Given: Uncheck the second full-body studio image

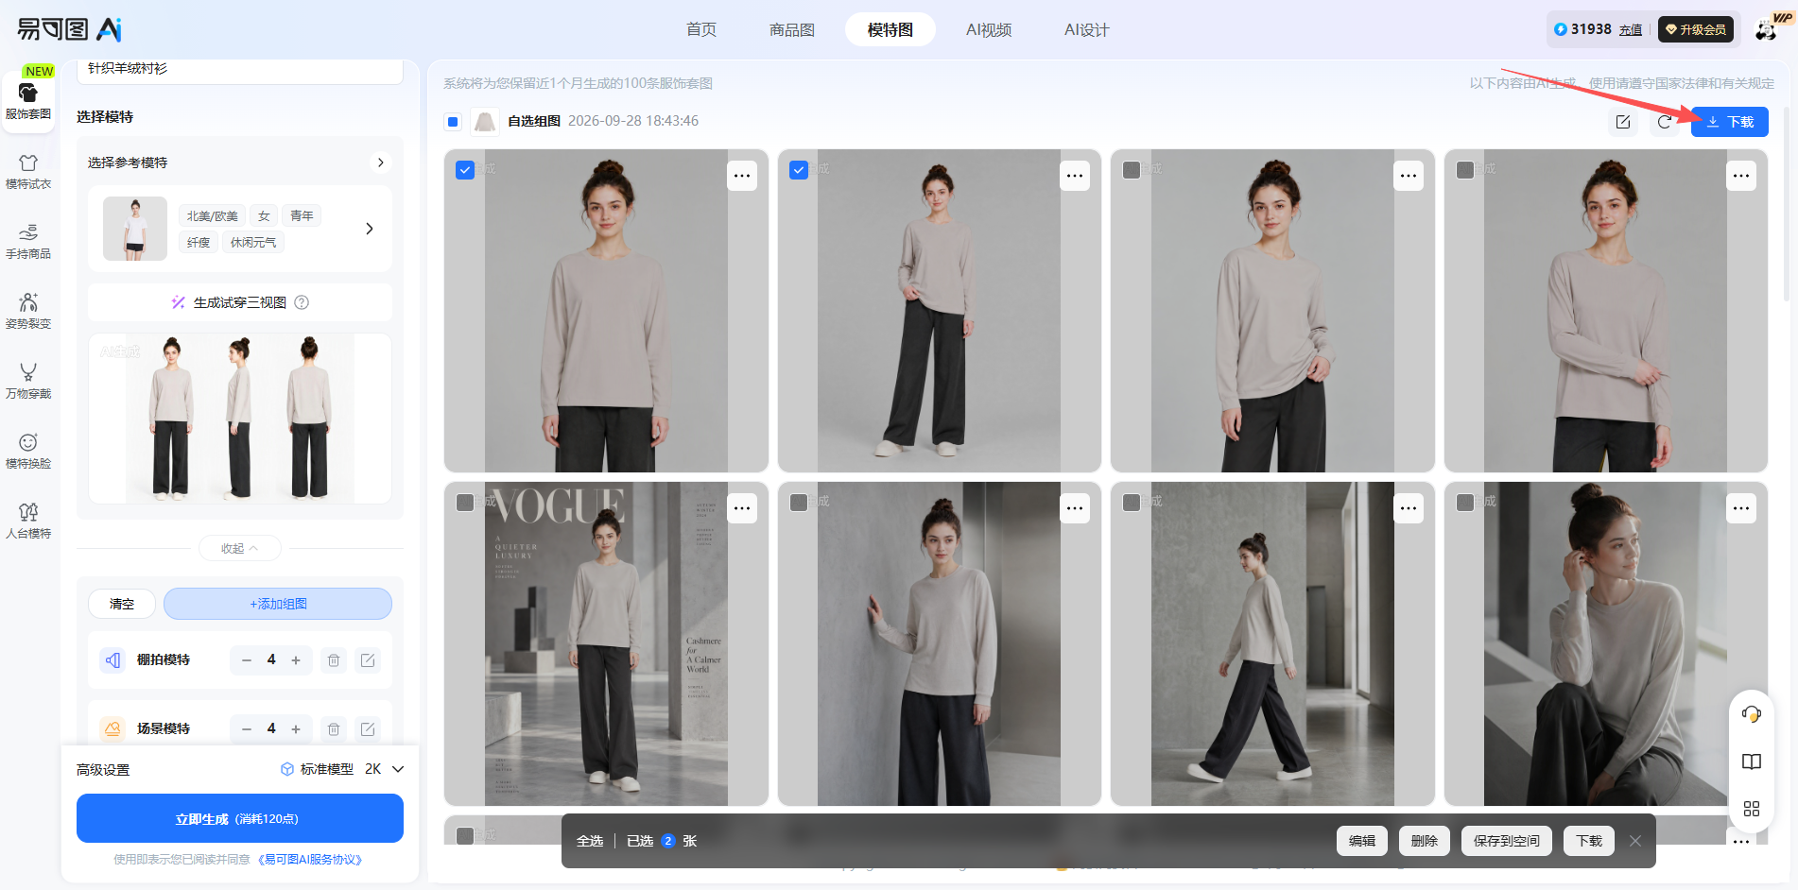Looking at the screenshot, I should tap(799, 170).
